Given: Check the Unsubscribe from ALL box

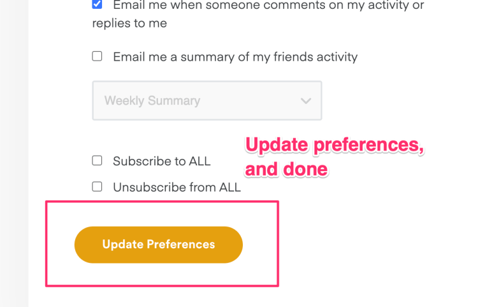Looking at the screenshot, I should (x=97, y=186).
